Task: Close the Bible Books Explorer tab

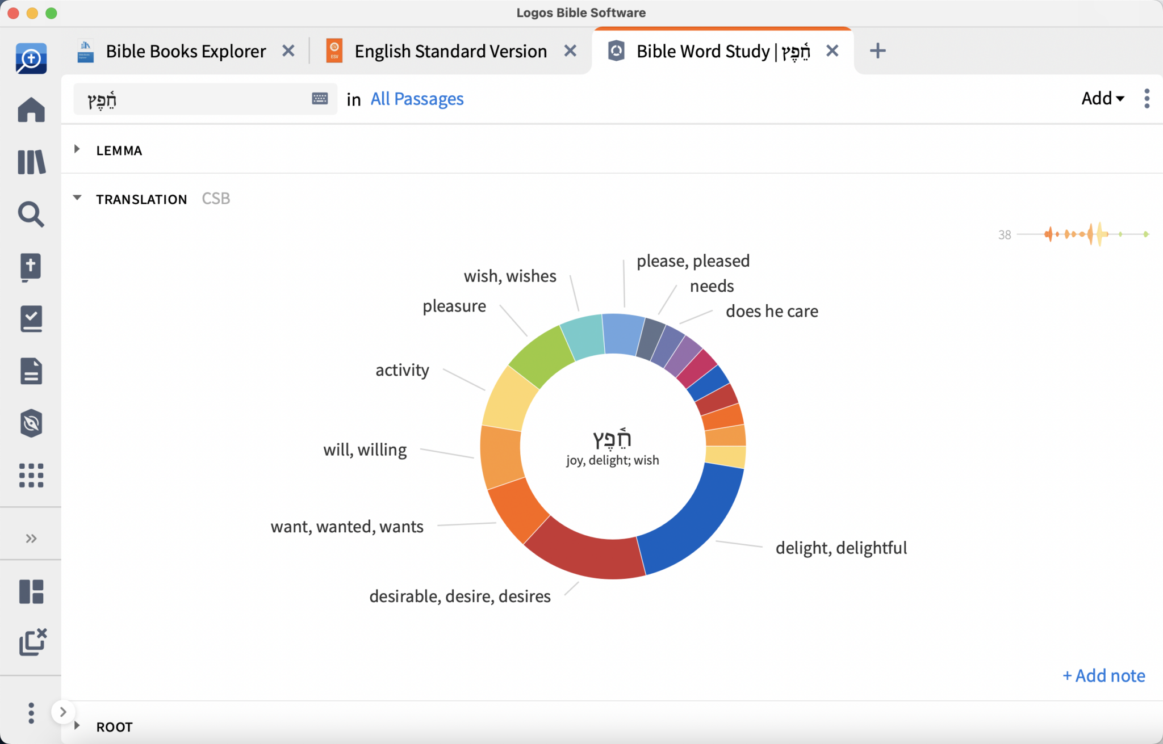Action: [288, 51]
